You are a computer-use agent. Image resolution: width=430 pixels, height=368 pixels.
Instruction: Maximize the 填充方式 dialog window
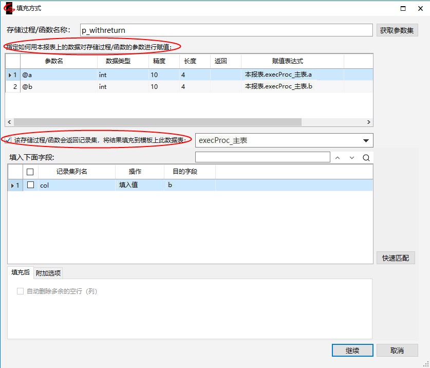[403, 8]
